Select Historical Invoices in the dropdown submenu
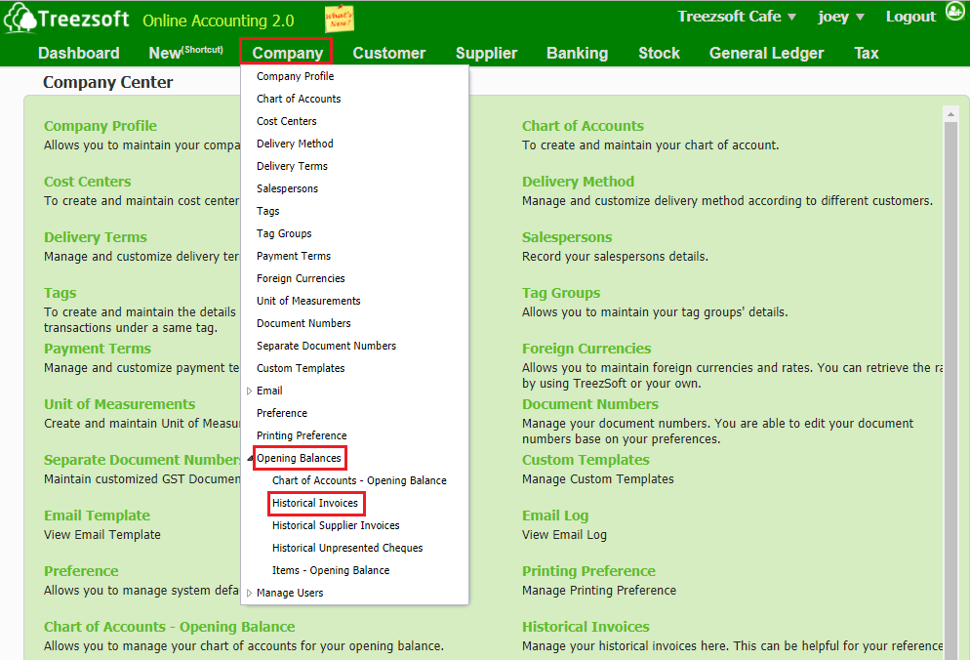 point(315,503)
